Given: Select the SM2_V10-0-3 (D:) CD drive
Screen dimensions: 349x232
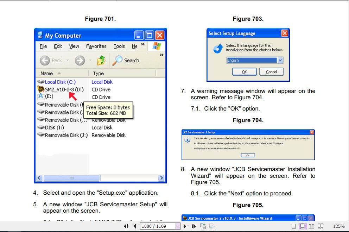Looking at the screenshot, I should pos(64,89).
